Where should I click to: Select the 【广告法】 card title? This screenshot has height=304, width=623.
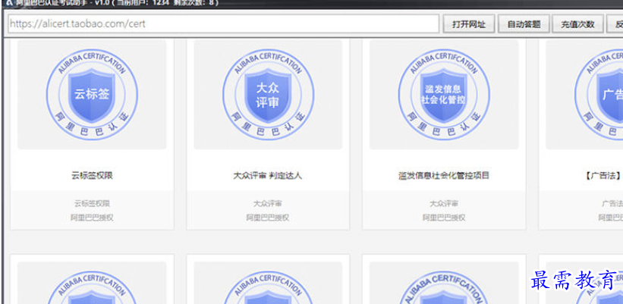tap(604, 176)
